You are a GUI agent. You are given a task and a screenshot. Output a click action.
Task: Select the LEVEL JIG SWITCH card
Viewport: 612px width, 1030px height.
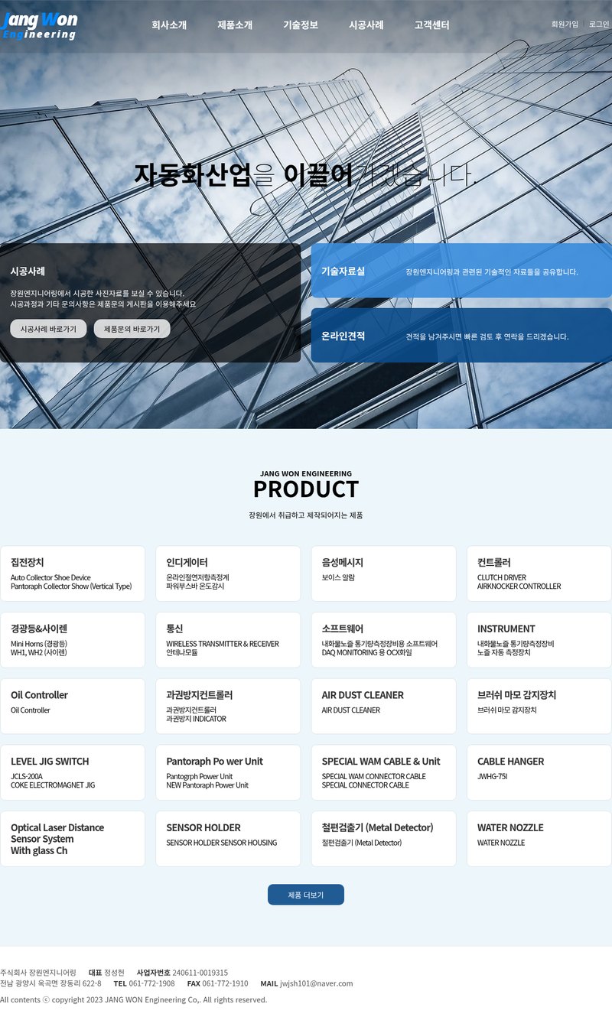pyautogui.click(x=73, y=772)
